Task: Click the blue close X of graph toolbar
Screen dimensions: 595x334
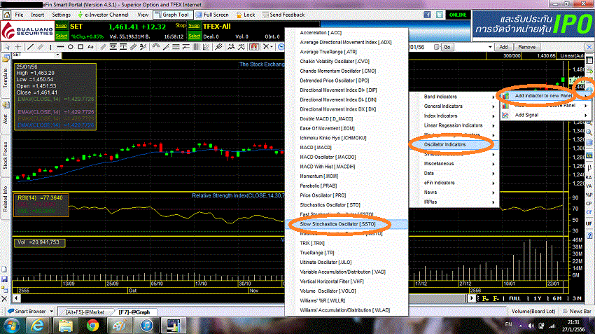Action: (x=589, y=47)
